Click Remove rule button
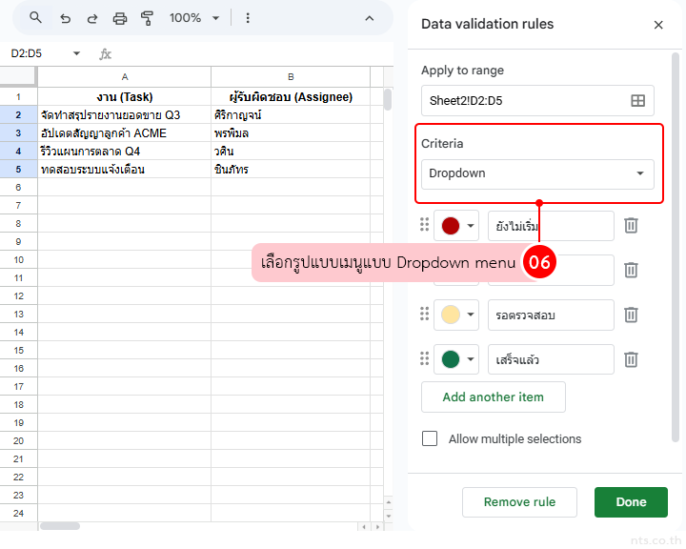The height and width of the screenshot is (549, 686). point(518,502)
